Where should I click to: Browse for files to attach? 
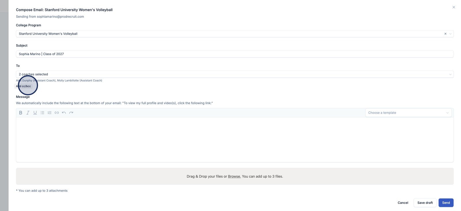(x=234, y=177)
